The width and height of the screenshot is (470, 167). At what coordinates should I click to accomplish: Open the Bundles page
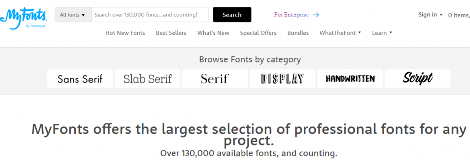[x=298, y=33]
